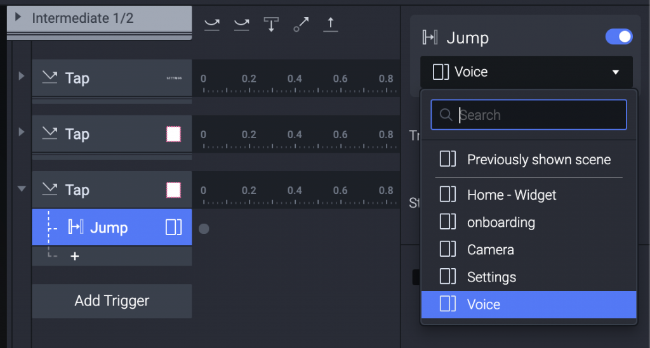This screenshot has width=650, height=348.
Task: Select the T-shaped down-arrow tool icon
Action: click(271, 25)
